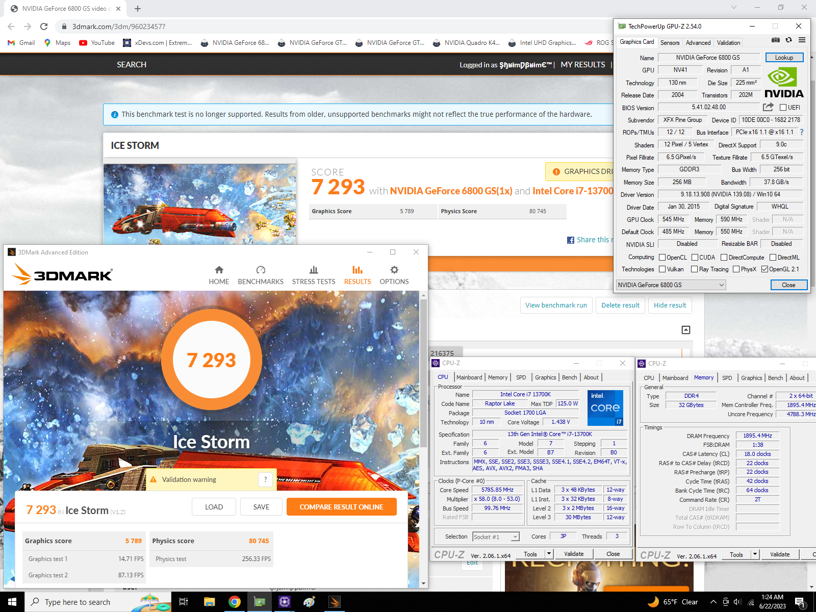This screenshot has height=612, width=816.
Task: Open the GPU-Z hamburger menu
Action: tap(802, 40)
